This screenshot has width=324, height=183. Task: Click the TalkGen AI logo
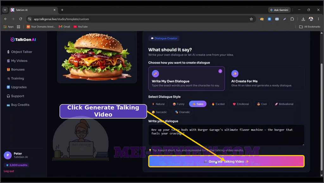(x=23, y=40)
